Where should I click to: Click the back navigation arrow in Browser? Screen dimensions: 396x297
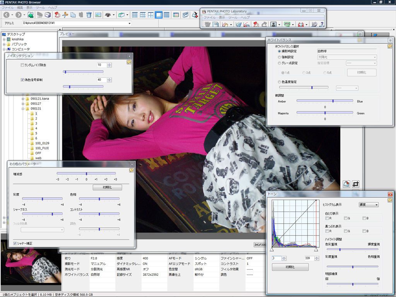coord(7,15)
